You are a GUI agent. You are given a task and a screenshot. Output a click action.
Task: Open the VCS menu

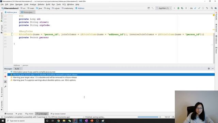coord(64,4)
